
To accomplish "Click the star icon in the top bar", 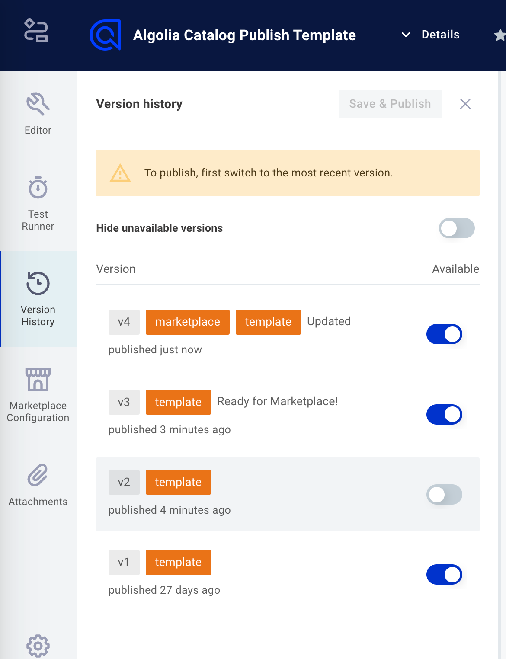I will [x=500, y=35].
